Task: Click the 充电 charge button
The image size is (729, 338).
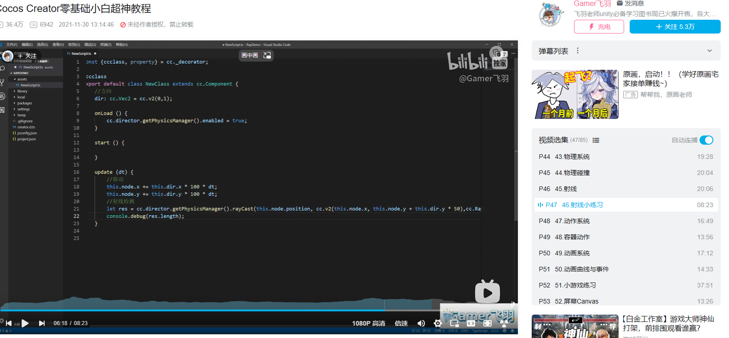Action: pyautogui.click(x=599, y=27)
